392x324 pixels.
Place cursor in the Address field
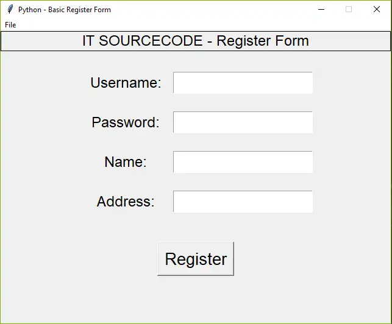(x=243, y=202)
